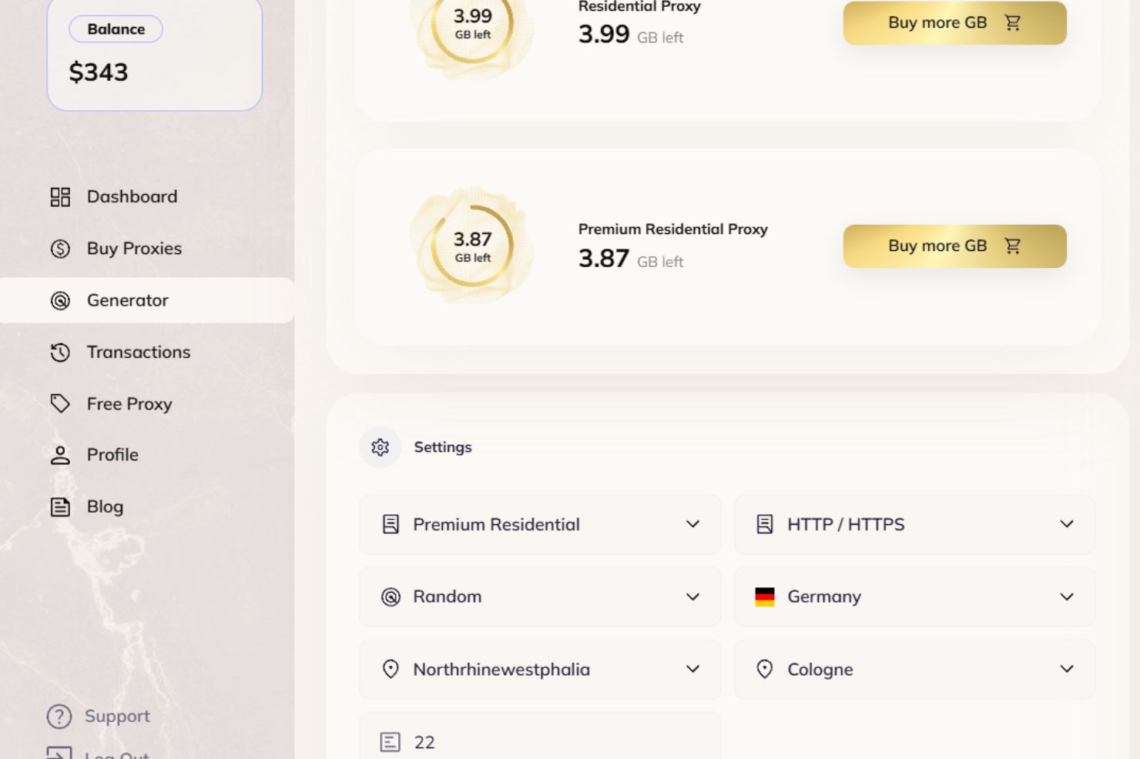
Task: Open the Generator target icon
Action: 59,300
